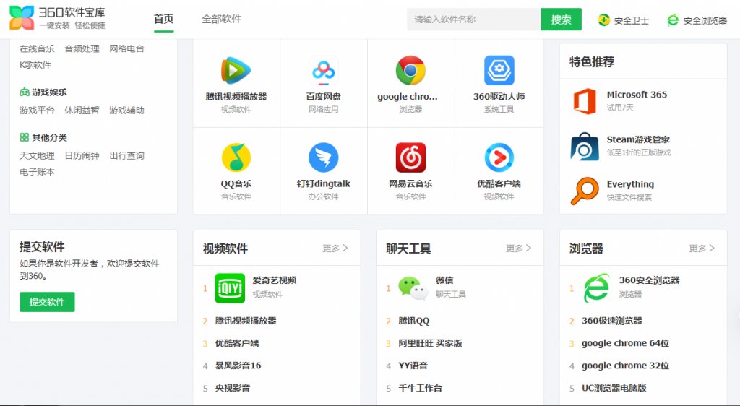
Task: Select 央视影音 in ranking list
Action: (232, 388)
